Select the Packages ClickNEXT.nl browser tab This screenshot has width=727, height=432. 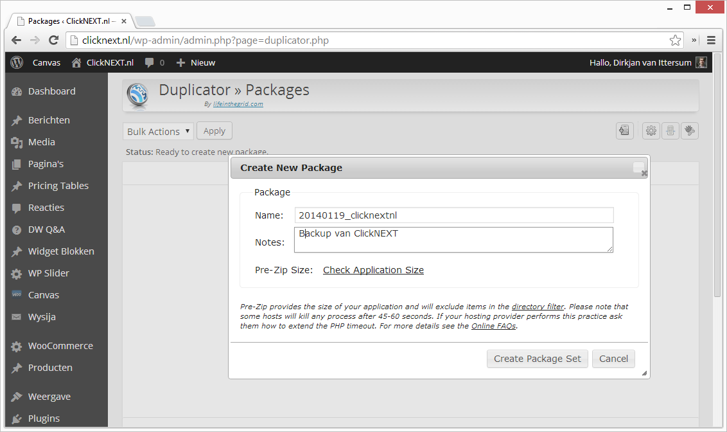point(69,21)
